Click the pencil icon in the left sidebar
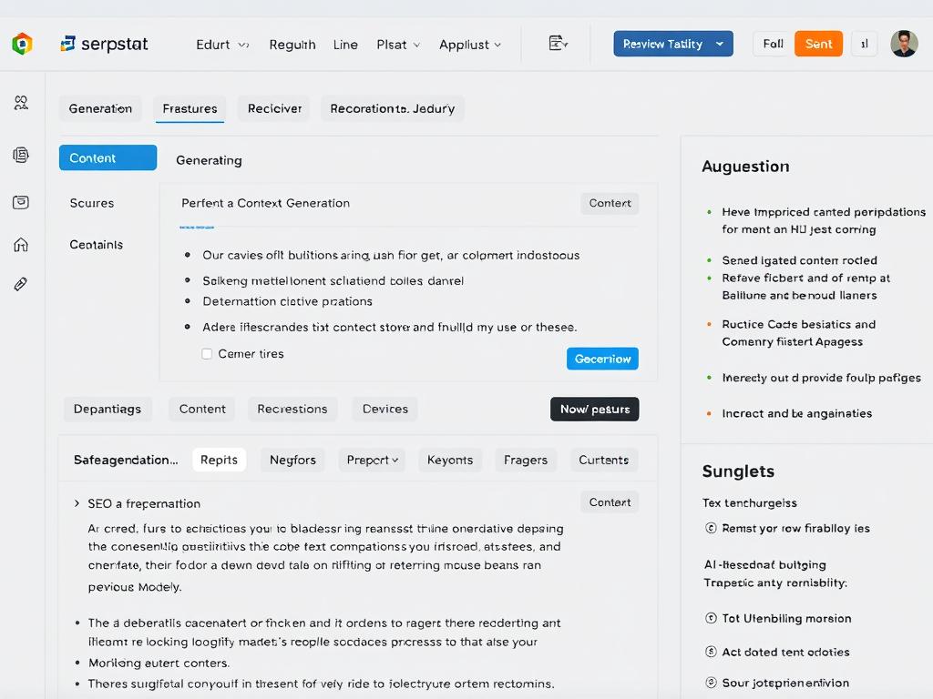933x699 pixels. 20,283
